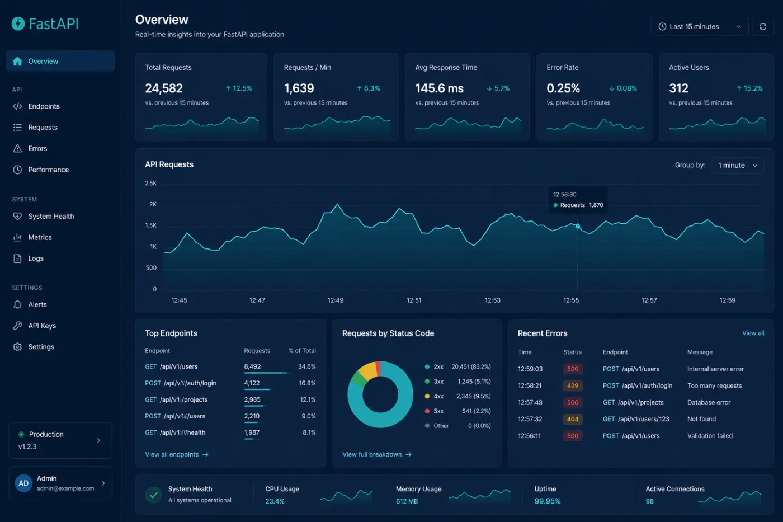The image size is (783, 522).
Task: Open the Last 15 minutes dropdown
Action: 700,26
